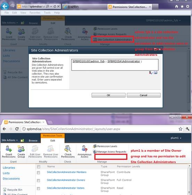Open Manage Access Requests in Chrome window
Image resolution: width=192 pixels, height=195 pixels.
(110, 152)
